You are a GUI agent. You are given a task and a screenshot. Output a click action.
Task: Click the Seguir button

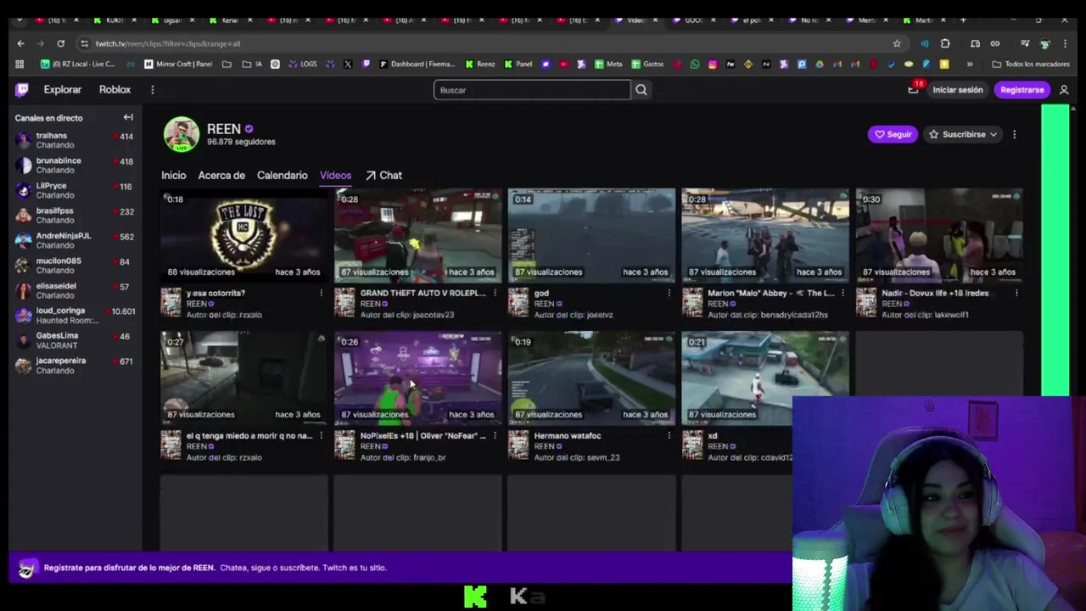(x=893, y=134)
